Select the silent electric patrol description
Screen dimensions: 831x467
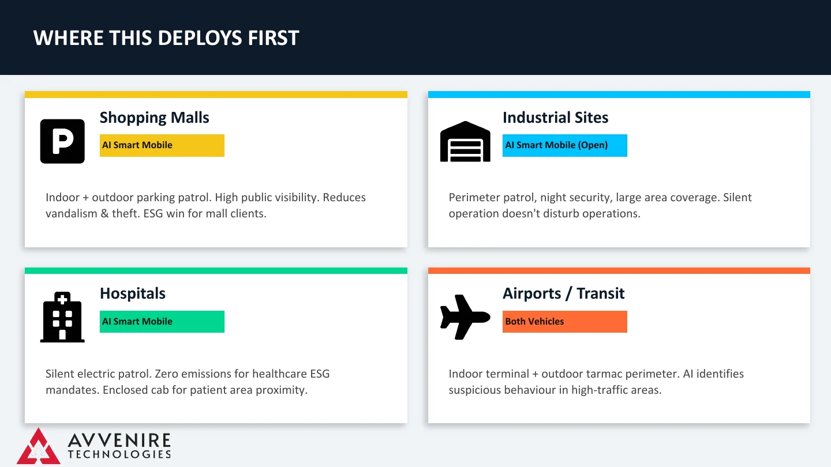[188, 382]
